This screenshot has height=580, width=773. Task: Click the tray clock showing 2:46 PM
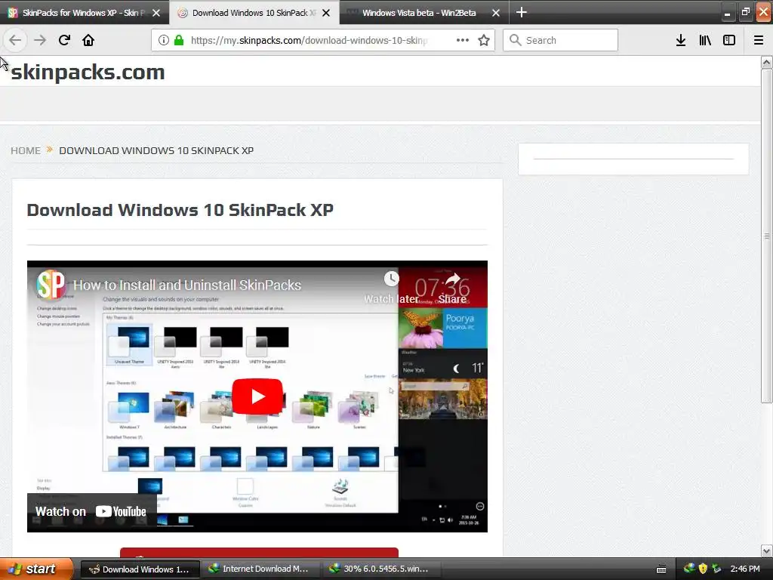pyautogui.click(x=745, y=569)
